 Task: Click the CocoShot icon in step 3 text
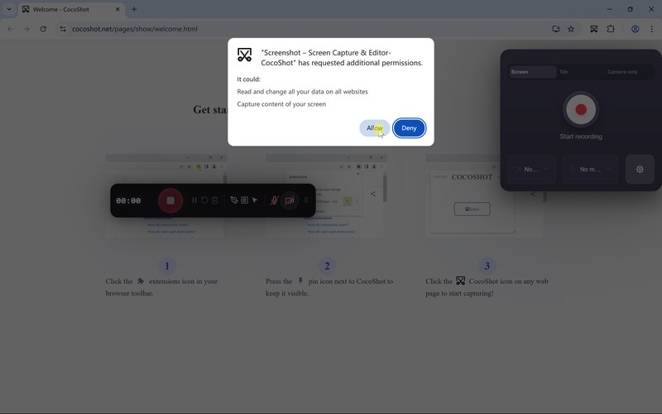click(x=461, y=281)
